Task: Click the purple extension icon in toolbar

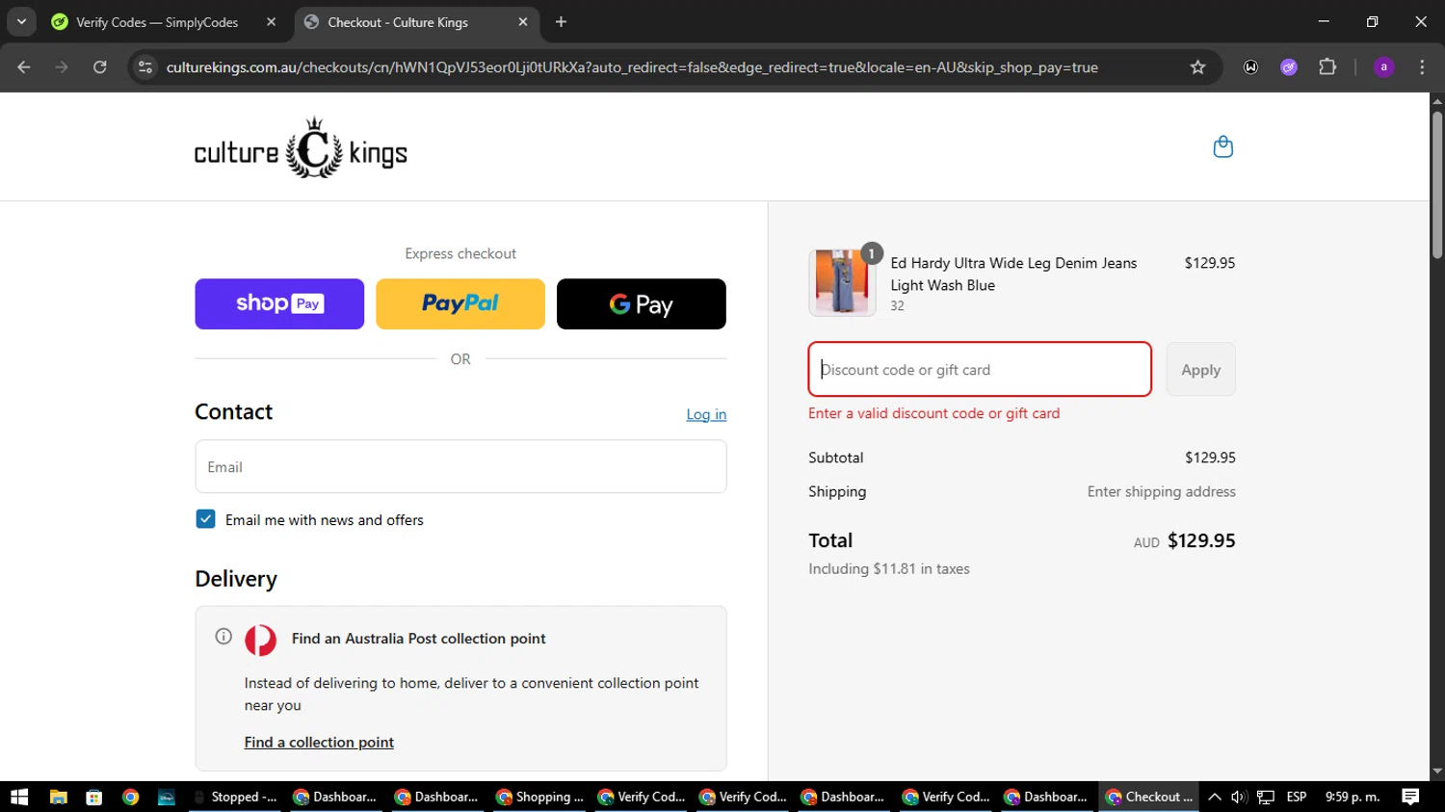Action: pos(1289,67)
